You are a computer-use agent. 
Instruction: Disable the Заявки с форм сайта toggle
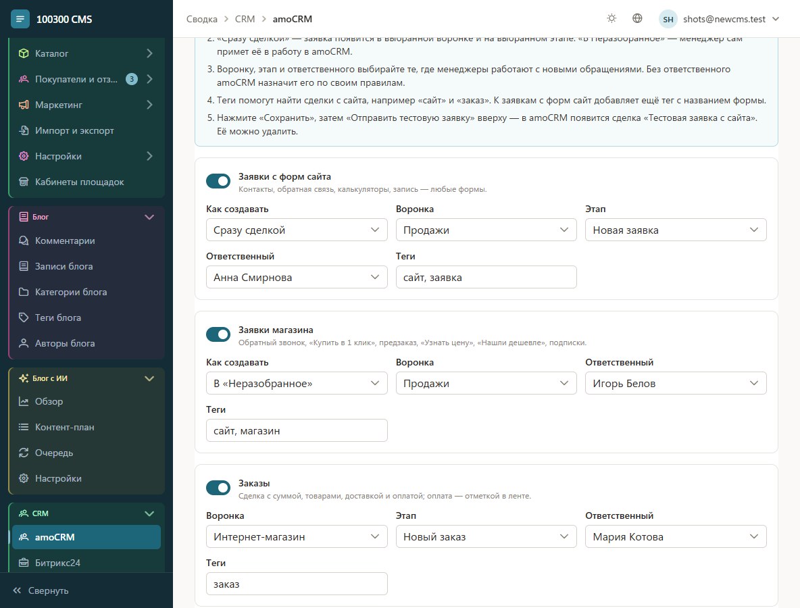[x=218, y=181]
